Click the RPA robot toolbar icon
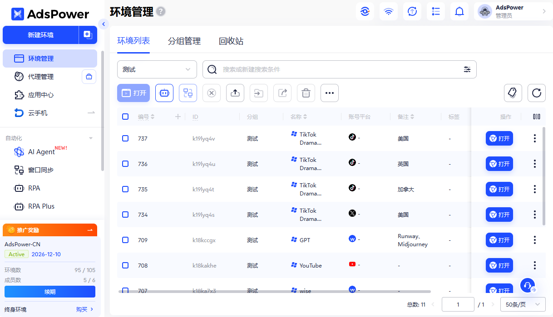 point(164,93)
